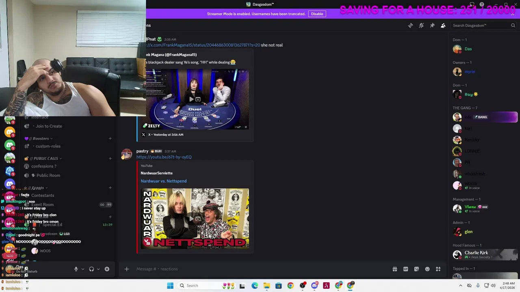Open the gift icon in message bar
Viewport: 520px width, 292px height.
(x=394, y=269)
